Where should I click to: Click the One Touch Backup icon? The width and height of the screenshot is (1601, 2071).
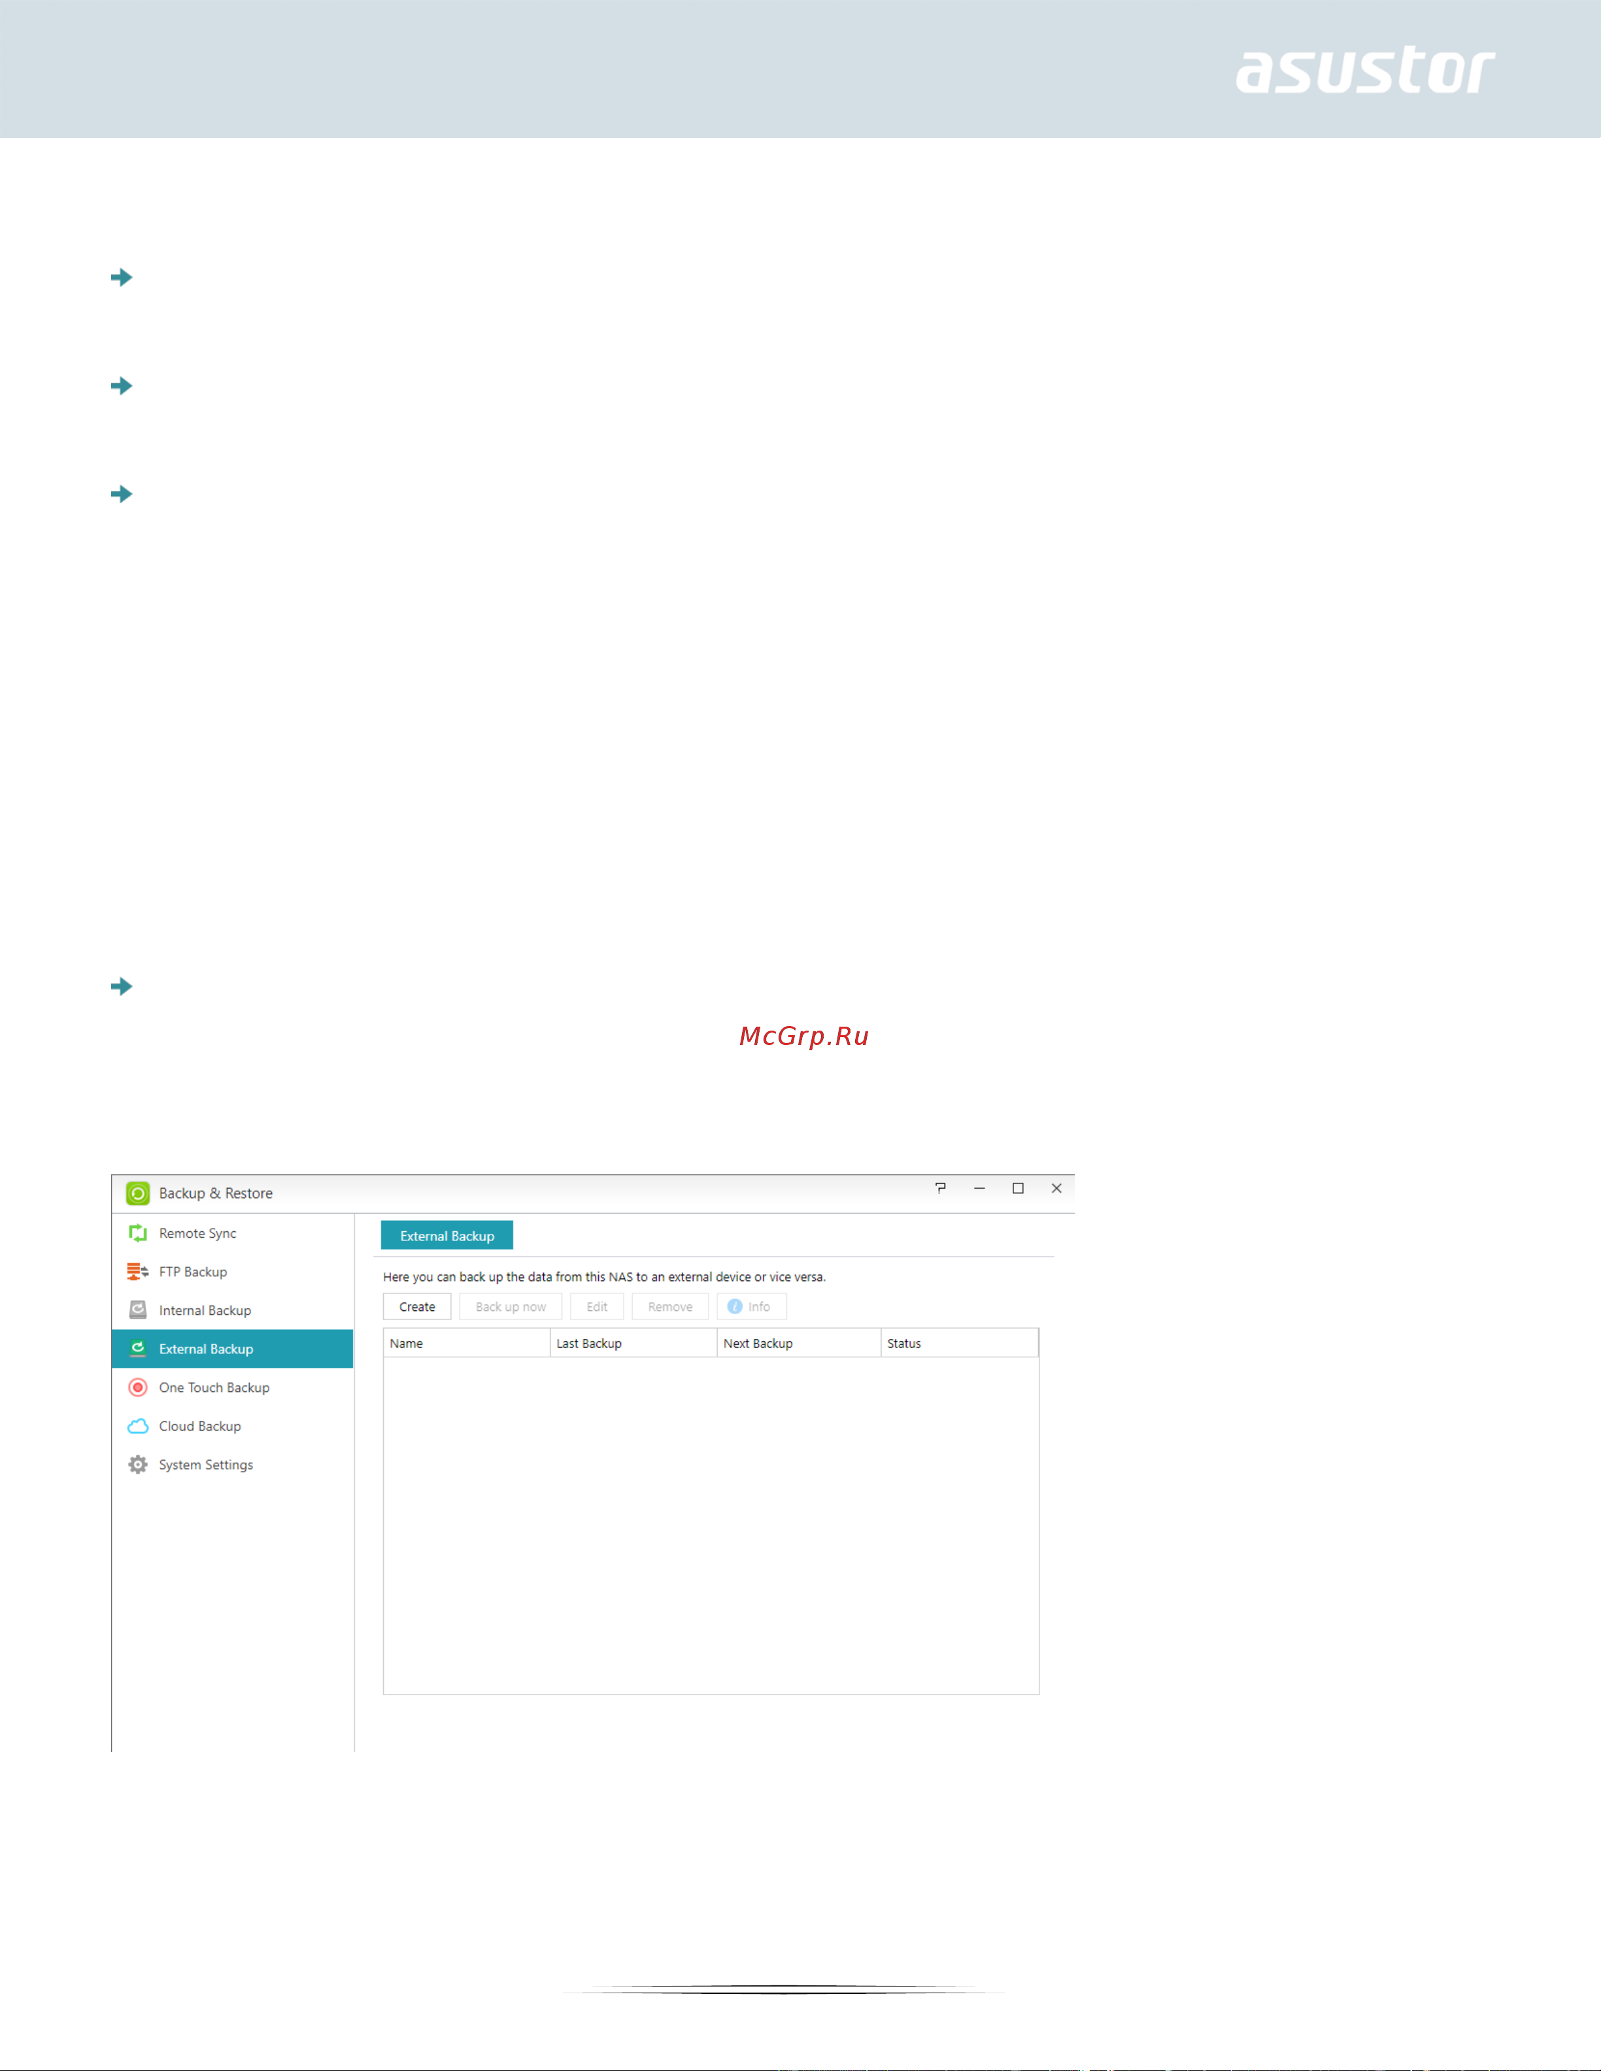click(137, 1387)
